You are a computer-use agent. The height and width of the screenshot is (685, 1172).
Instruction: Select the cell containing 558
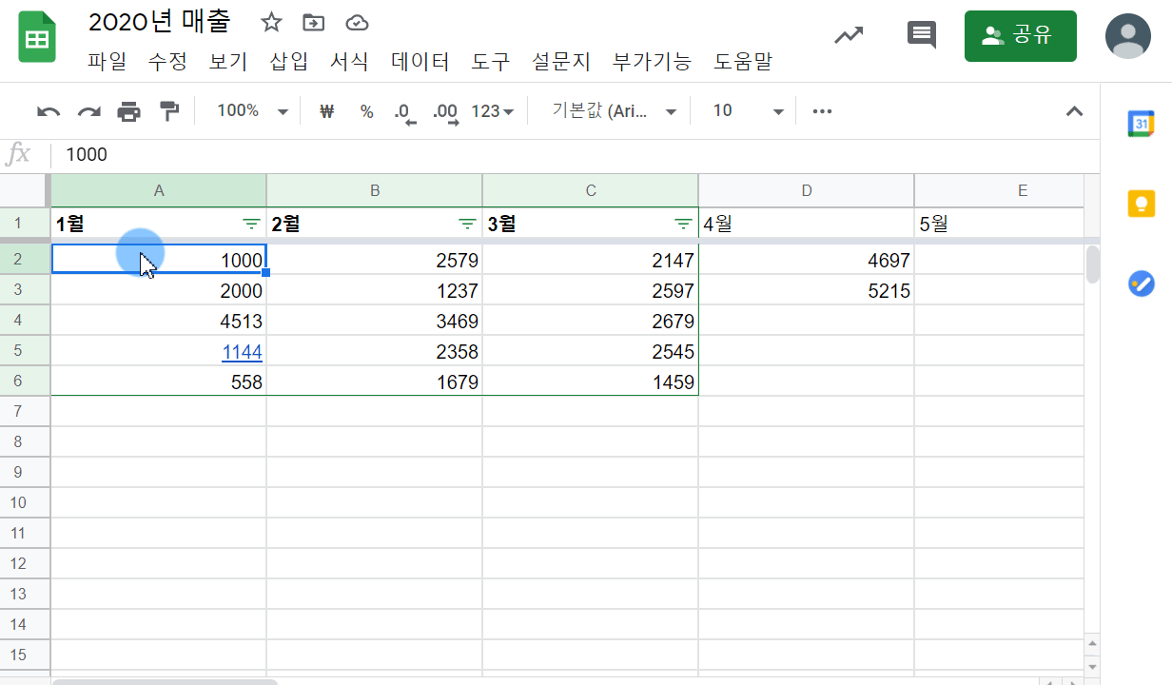159,382
